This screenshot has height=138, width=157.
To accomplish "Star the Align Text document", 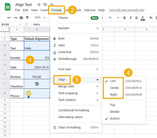I will (39, 5).
